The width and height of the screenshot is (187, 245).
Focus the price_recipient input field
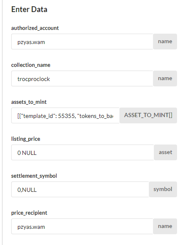click(82, 226)
